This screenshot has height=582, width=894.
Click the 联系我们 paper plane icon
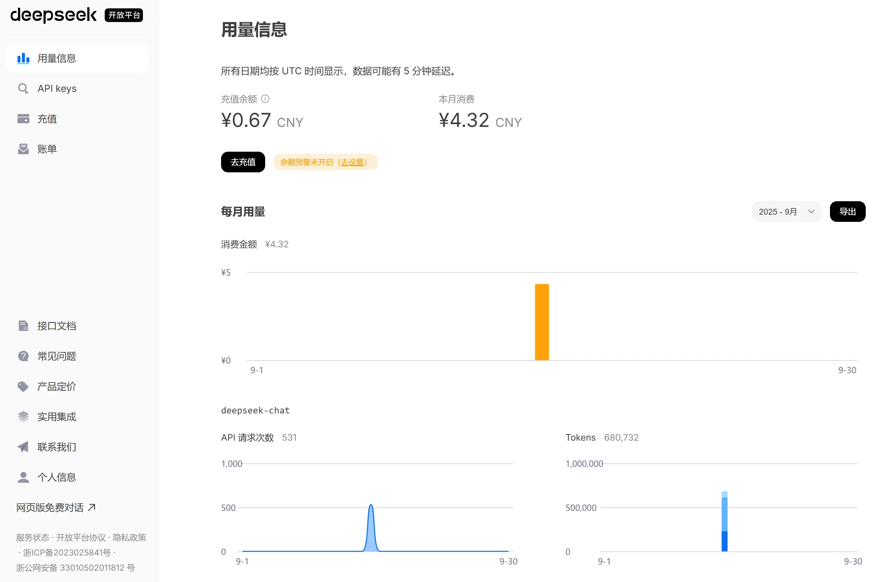(23, 446)
